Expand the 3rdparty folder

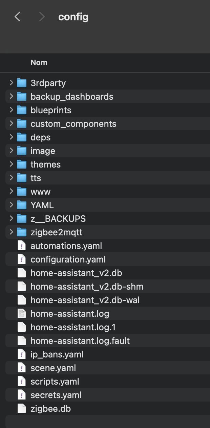coord(11,83)
